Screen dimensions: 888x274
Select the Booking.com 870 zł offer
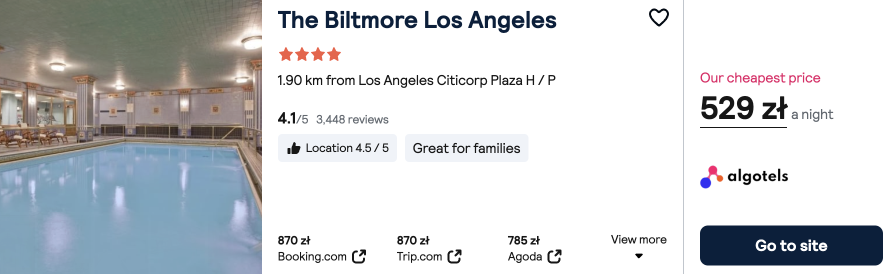click(321, 248)
